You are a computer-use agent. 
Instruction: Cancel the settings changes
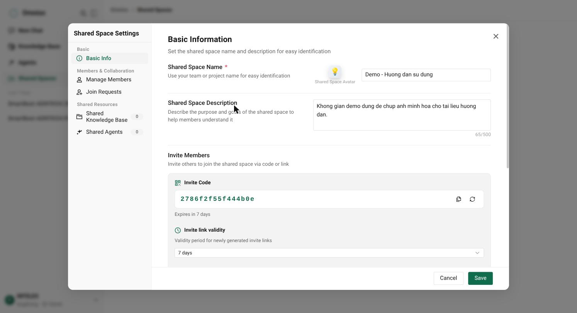[x=448, y=278]
